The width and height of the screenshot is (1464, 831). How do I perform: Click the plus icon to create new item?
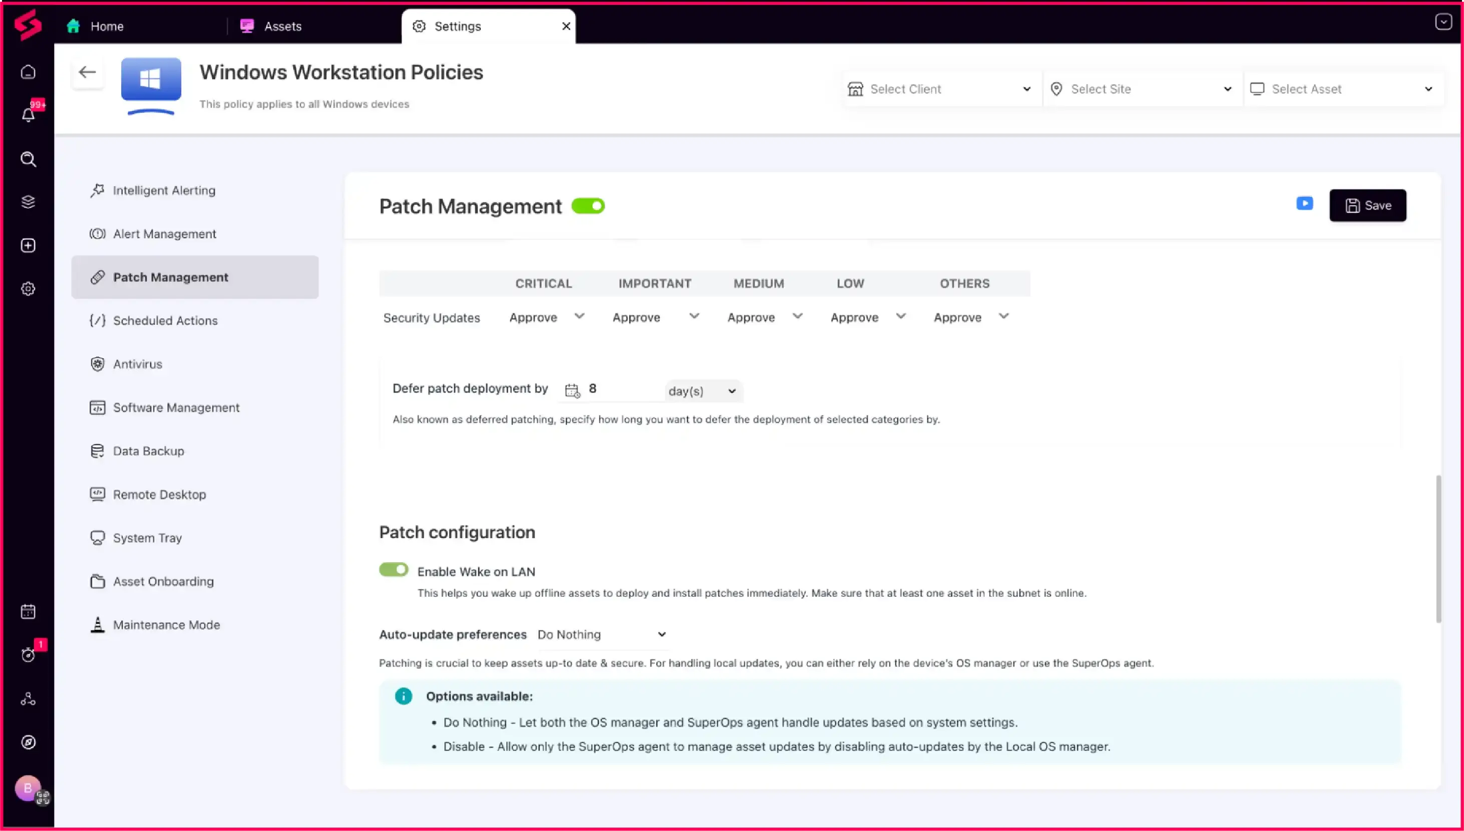pos(28,245)
